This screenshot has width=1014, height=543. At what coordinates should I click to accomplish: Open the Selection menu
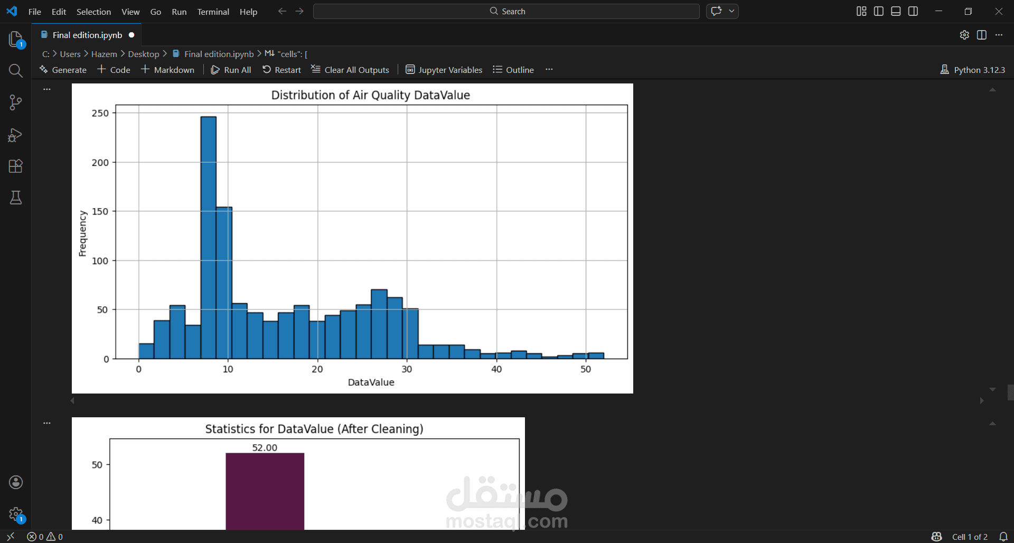point(93,12)
